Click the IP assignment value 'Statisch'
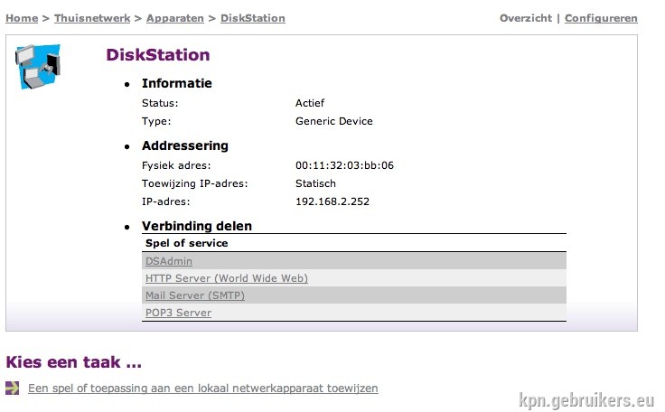The width and height of the screenshot is (665, 412). tap(315, 183)
